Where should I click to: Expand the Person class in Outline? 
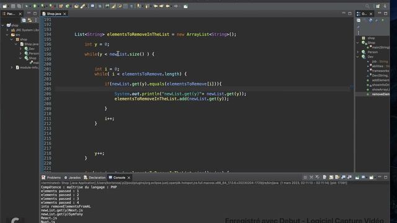pyautogui.click(x=358, y=52)
